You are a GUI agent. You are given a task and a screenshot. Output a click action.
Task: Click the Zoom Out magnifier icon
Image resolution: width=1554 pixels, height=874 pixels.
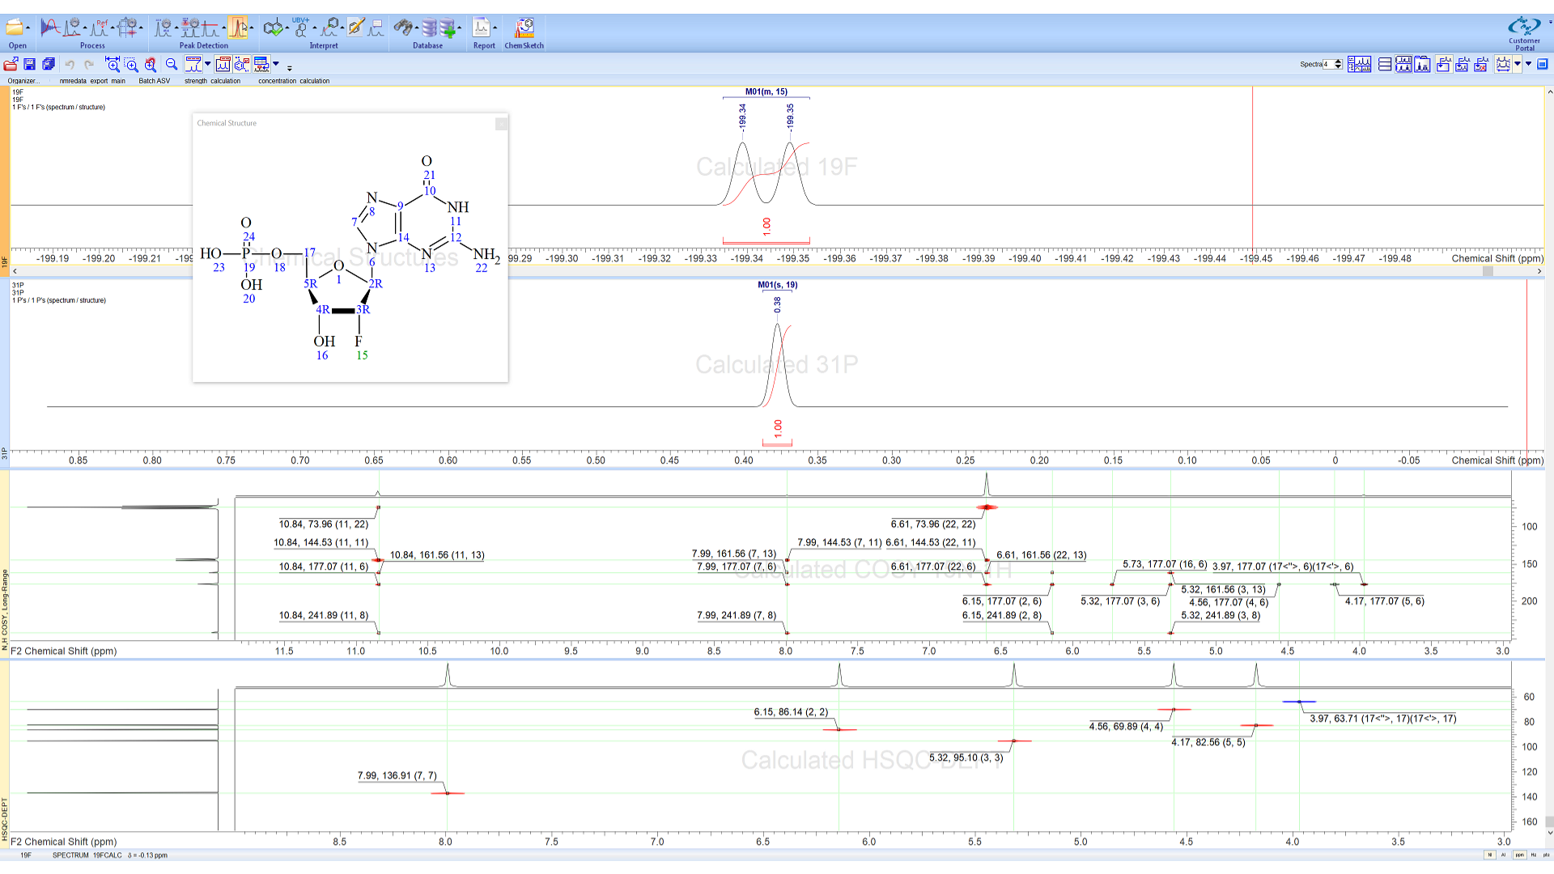171,63
